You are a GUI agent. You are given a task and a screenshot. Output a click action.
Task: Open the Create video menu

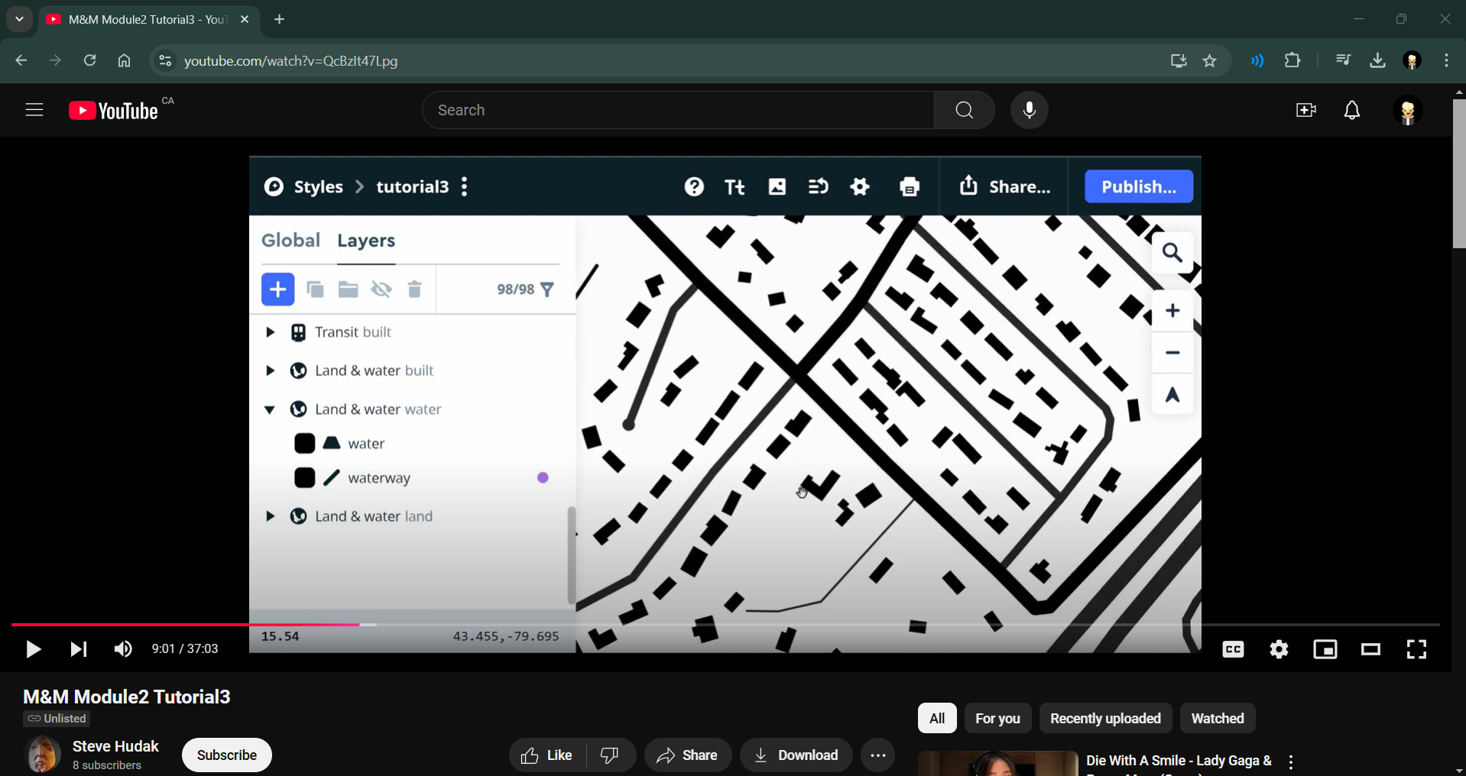(1305, 111)
